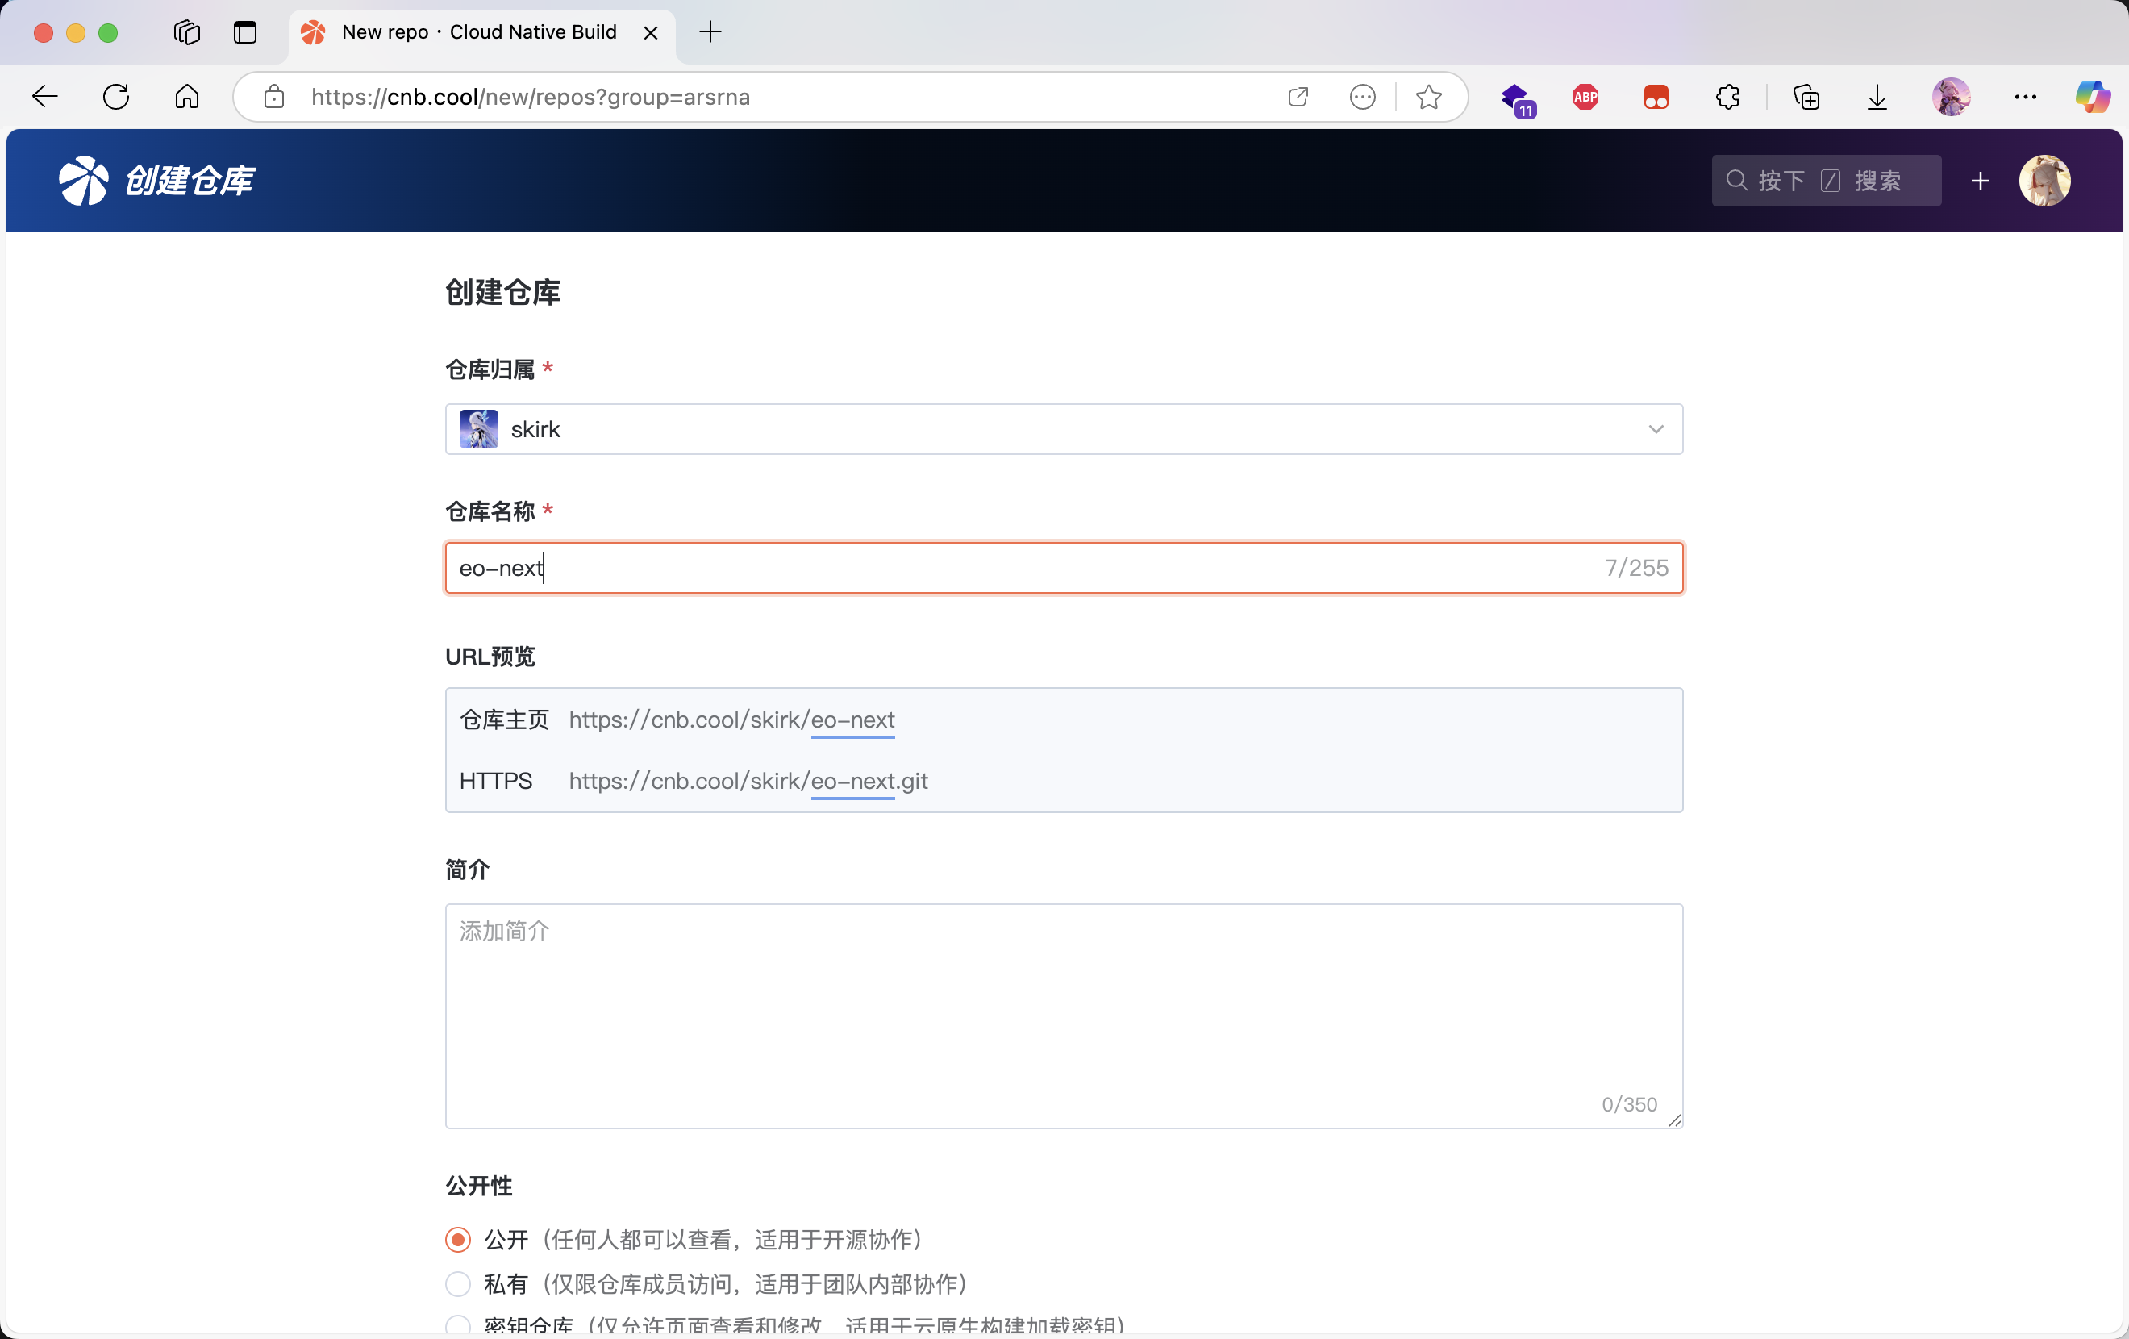2129x1339 pixels.
Task: Click the CNB logo in the navbar
Action: [84, 181]
